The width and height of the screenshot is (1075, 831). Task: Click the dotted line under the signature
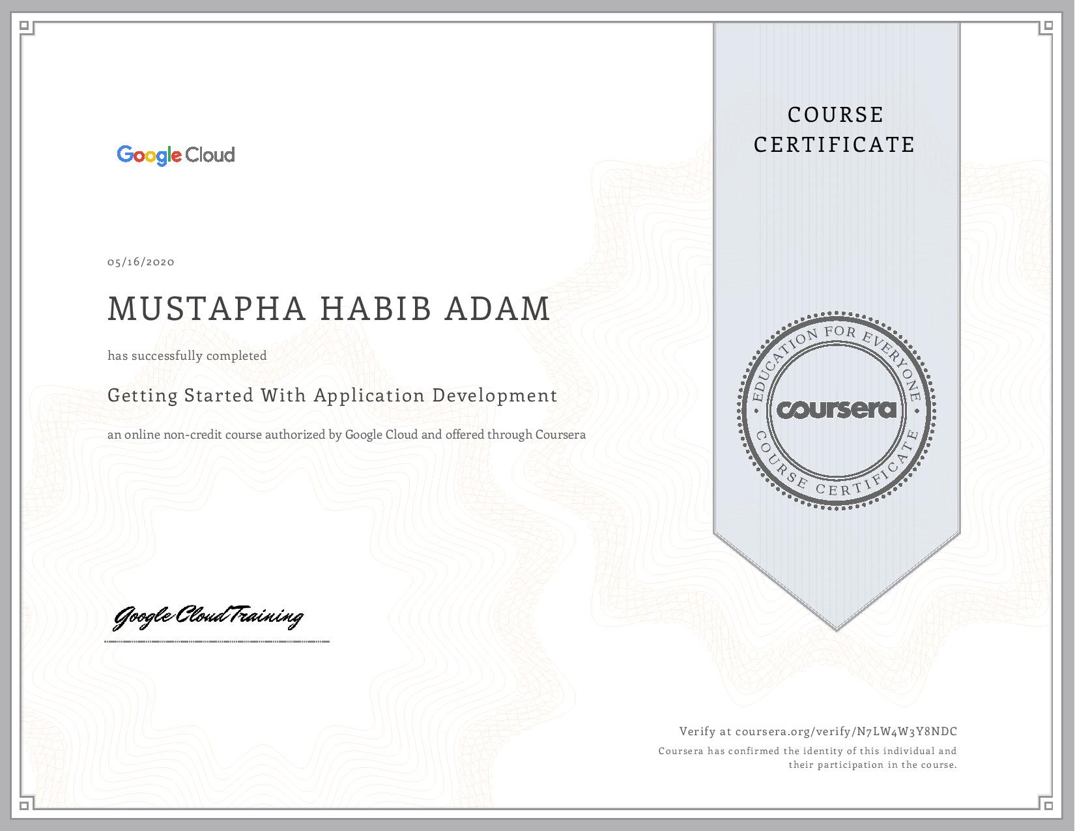(x=217, y=642)
